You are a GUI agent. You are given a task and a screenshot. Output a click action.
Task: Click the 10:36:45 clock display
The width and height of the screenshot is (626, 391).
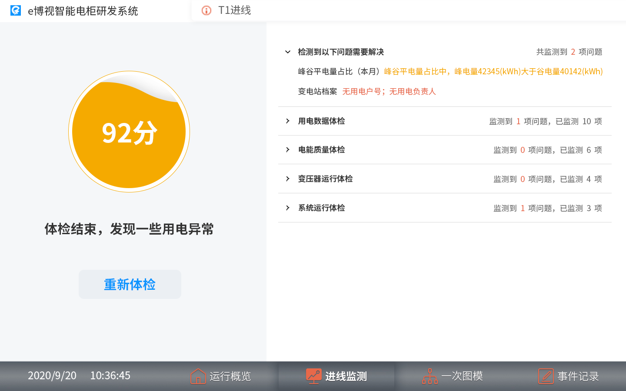coord(110,376)
